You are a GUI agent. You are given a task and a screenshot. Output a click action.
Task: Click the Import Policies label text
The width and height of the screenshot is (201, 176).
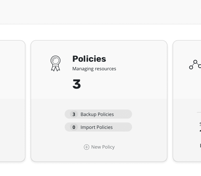point(97,127)
